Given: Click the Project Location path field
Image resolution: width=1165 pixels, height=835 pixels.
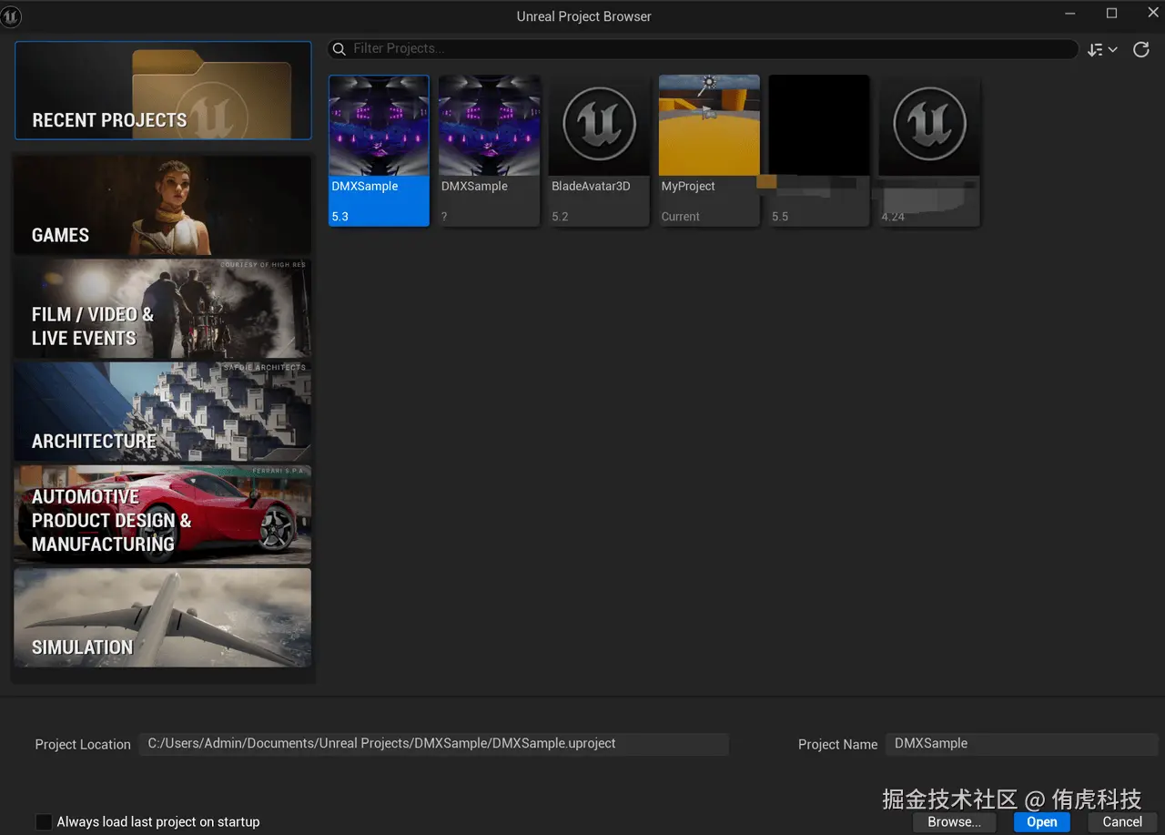Looking at the screenshot, I should [x=434, y=744].
